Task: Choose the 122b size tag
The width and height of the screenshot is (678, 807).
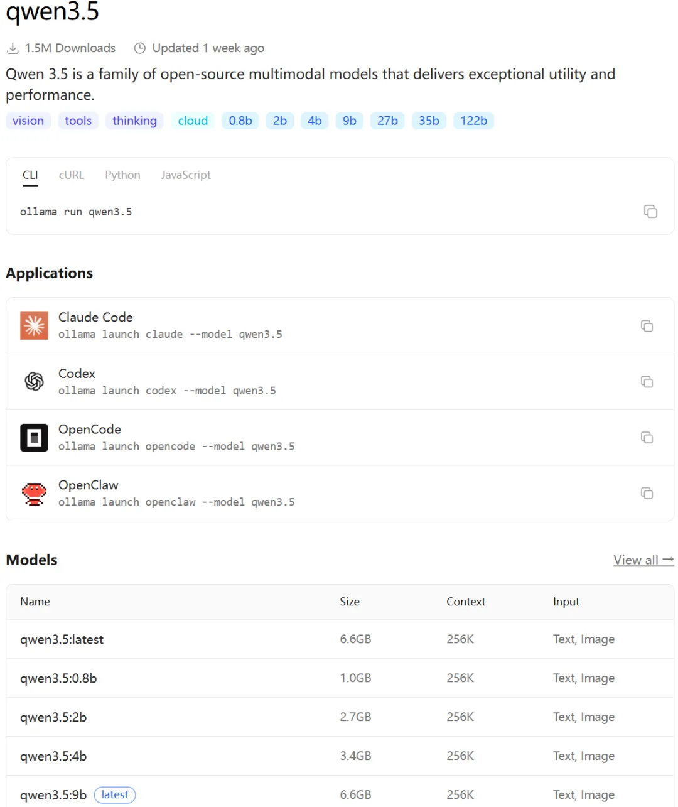Action: click(x=473, y=121)
